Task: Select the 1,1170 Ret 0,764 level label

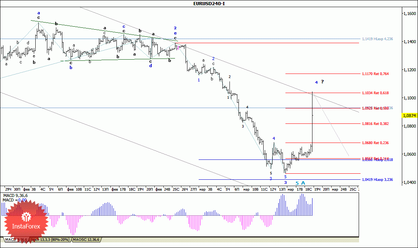Action: tap(375, 74)
